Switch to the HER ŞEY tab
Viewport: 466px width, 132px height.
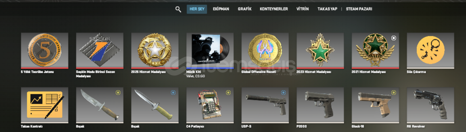[197, 9]
